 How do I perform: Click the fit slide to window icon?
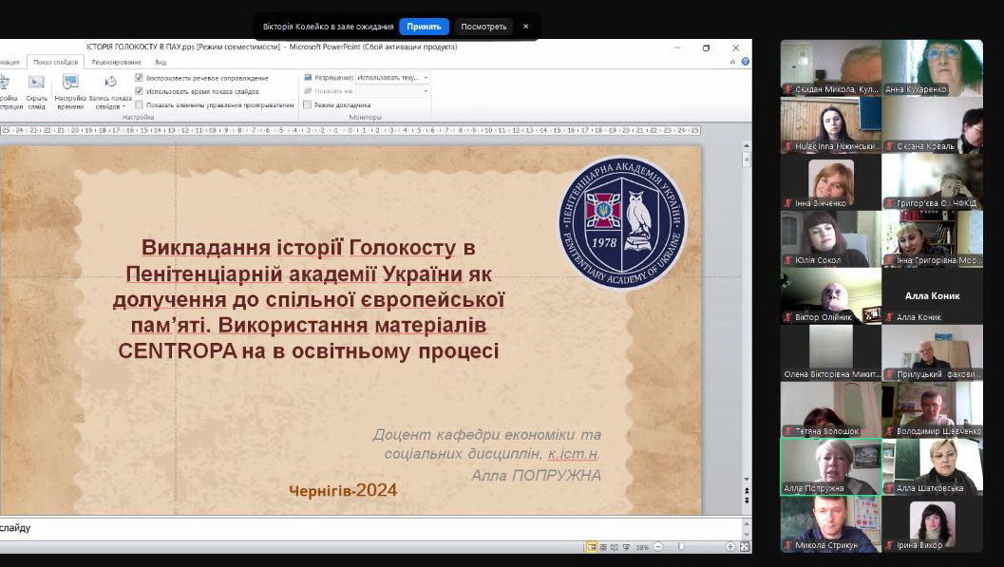pos(744,547)
